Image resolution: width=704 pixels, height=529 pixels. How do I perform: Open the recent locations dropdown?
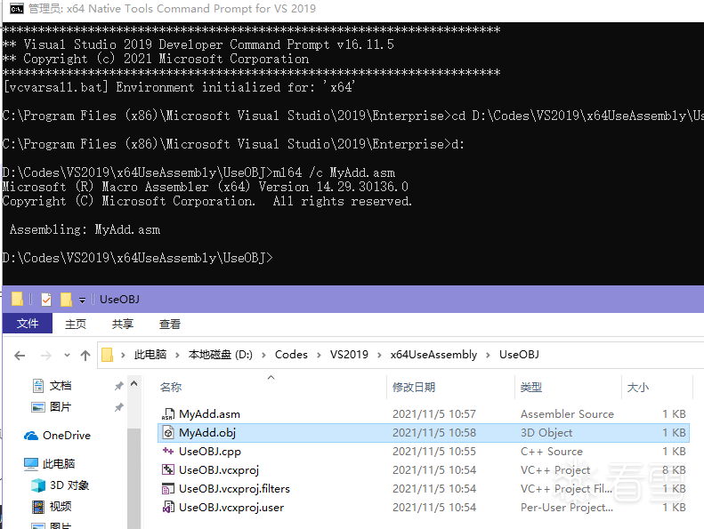pyautogui.click(x=67, y=356)
